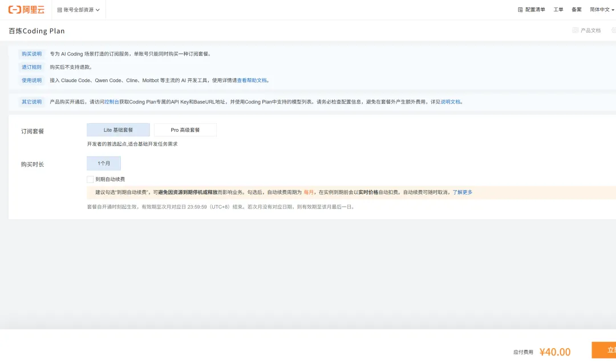Click the 退订规则 tag

[x=31, y=67]
